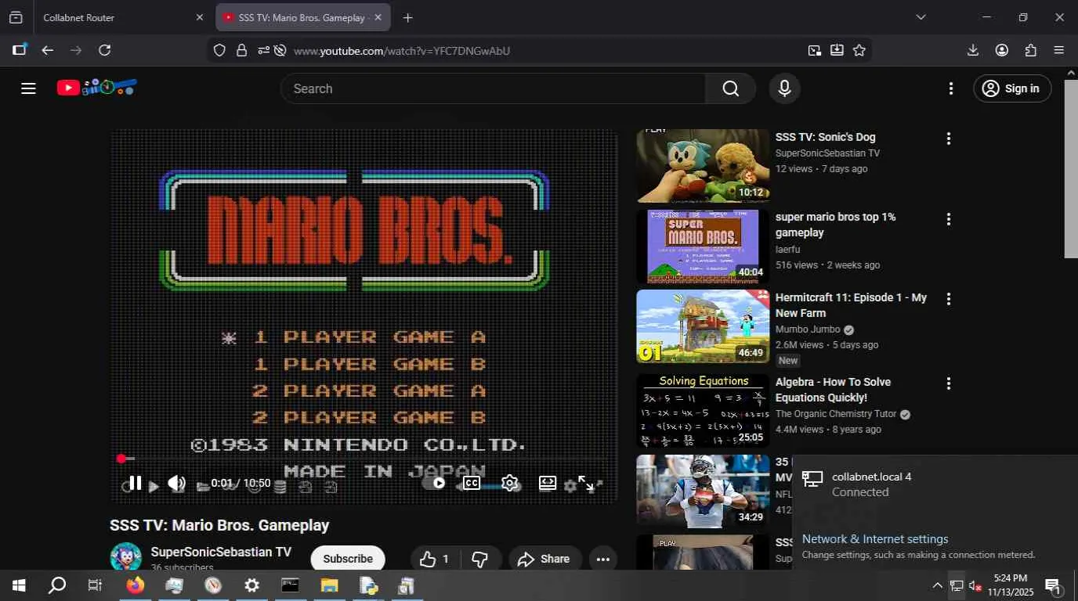Open the Firefox extensions puzzle icon
Screen dimensions: 1078x601
(x=1031, y=50)
